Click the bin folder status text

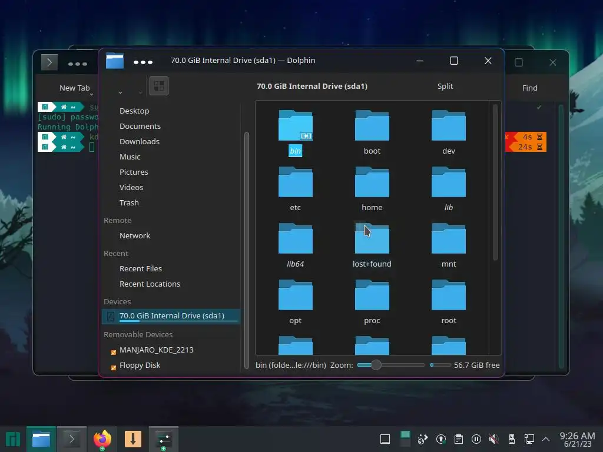tap(291, 365)
